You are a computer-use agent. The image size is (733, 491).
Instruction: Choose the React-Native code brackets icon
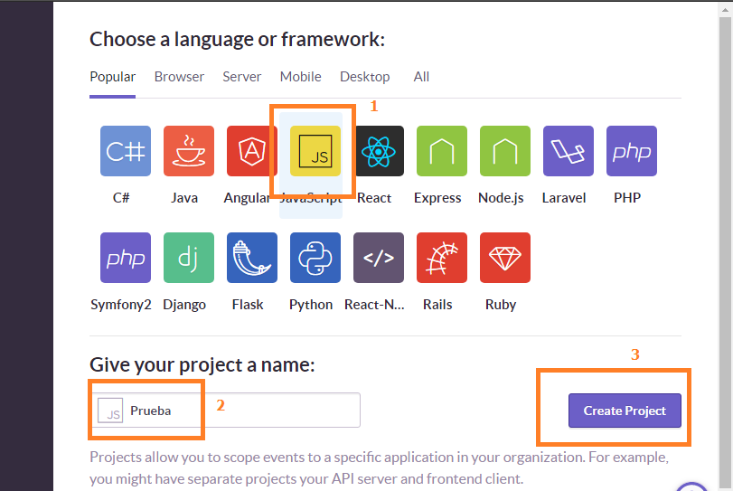pos(379,258)
